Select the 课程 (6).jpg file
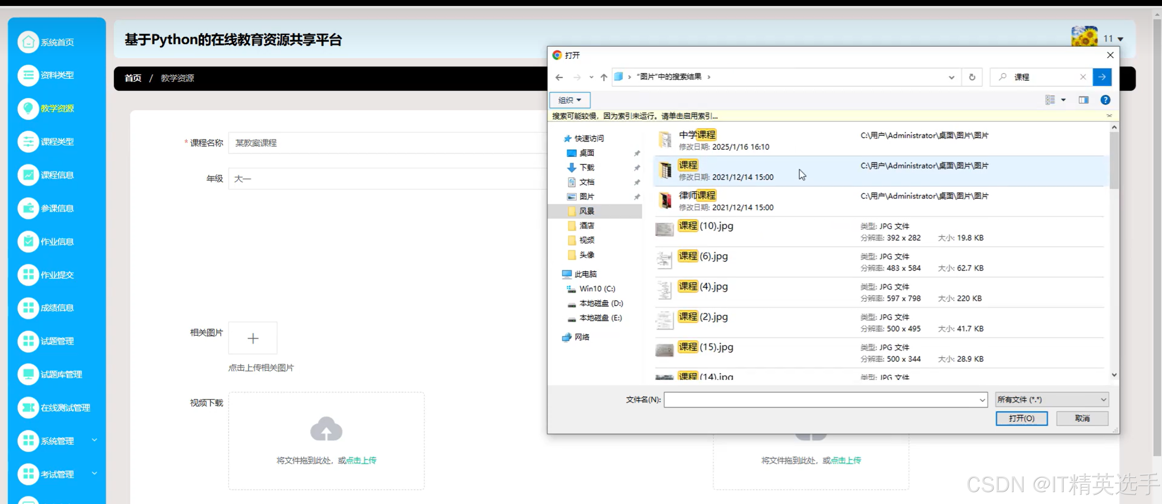1162x504 pixels. tap(703, 256)
